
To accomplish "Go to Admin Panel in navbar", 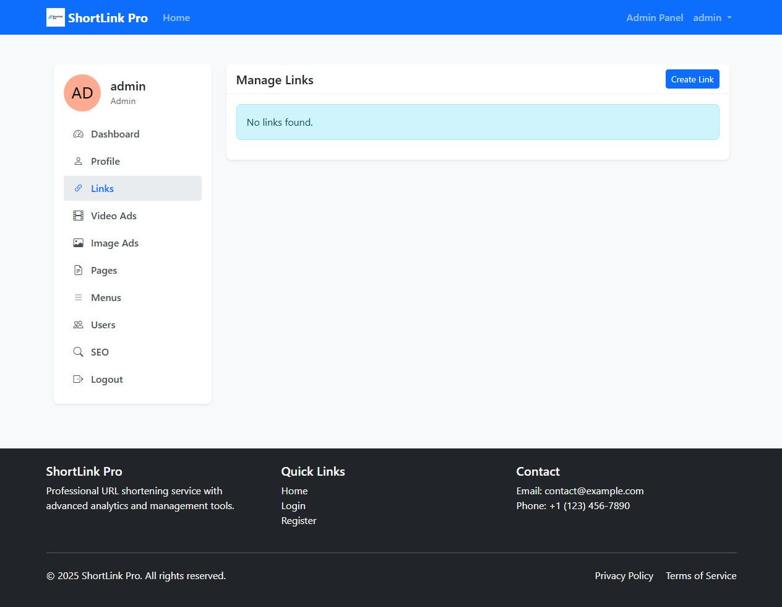I will [655, 17].
